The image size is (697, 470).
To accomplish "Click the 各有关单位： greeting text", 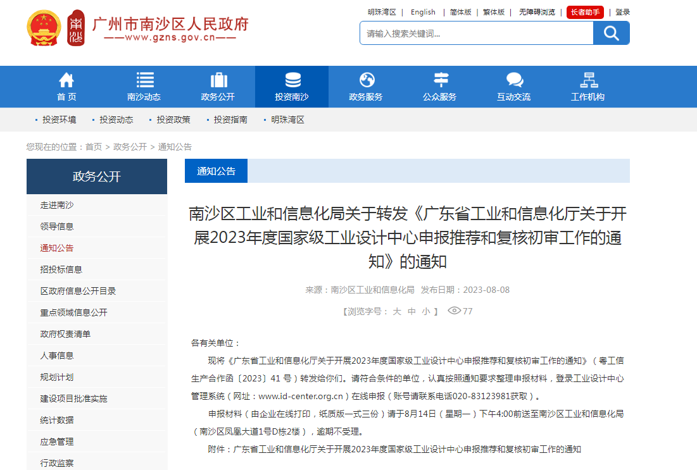I will pos(216,343).
